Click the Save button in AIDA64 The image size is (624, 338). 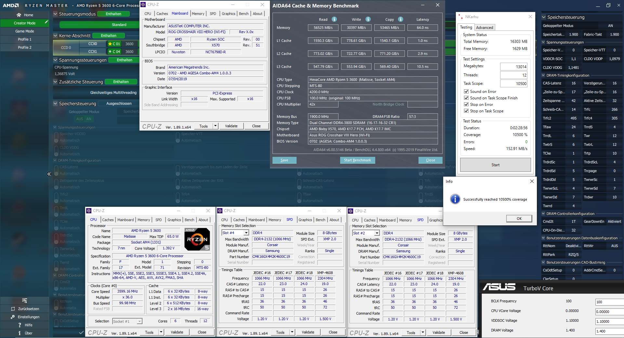pos(284,160)
